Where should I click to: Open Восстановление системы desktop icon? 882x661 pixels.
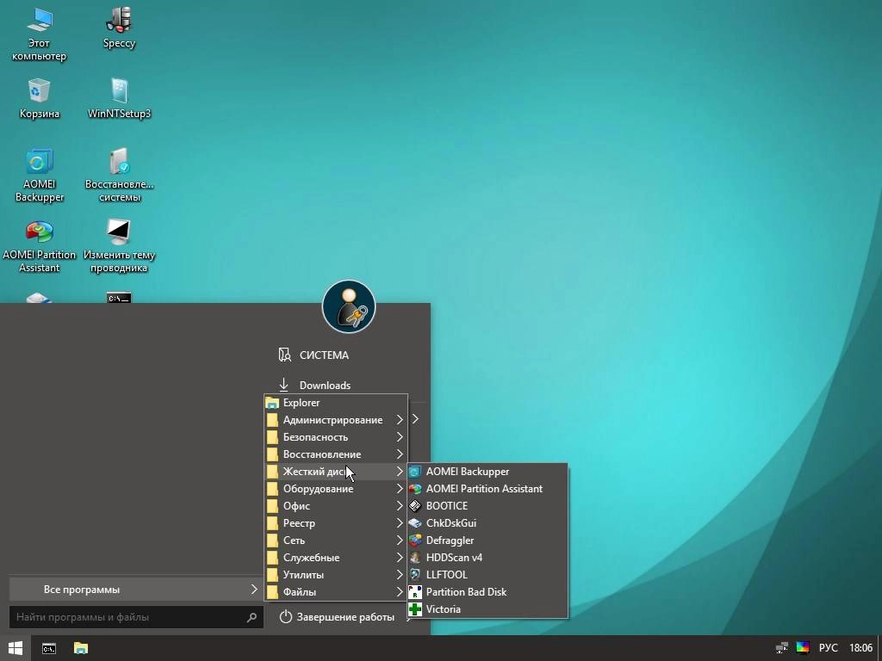[119, 175]
